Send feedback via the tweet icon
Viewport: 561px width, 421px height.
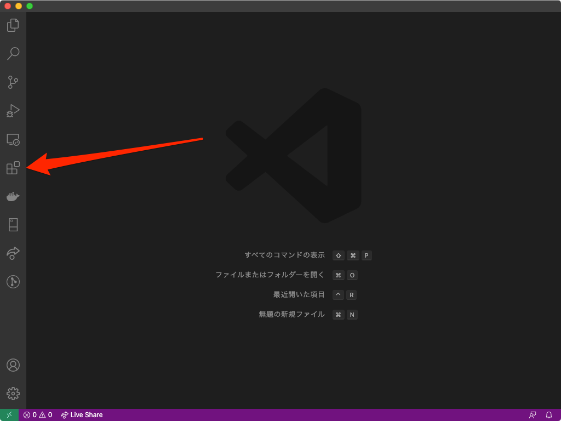(x=532, y=415)
